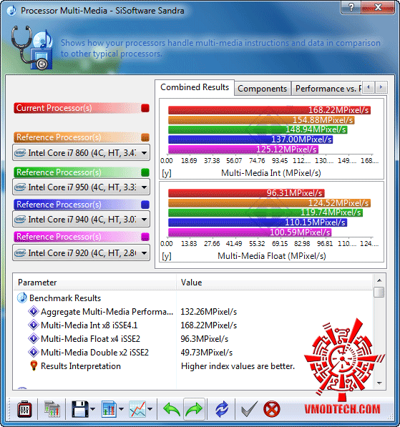Click the help question mark button

pyautogui.click(x=351, y=7)
